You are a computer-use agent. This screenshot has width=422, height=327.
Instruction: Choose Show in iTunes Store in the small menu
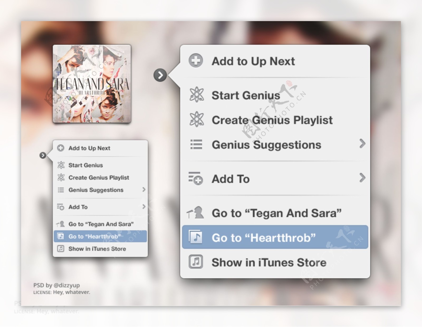(100, 249)
